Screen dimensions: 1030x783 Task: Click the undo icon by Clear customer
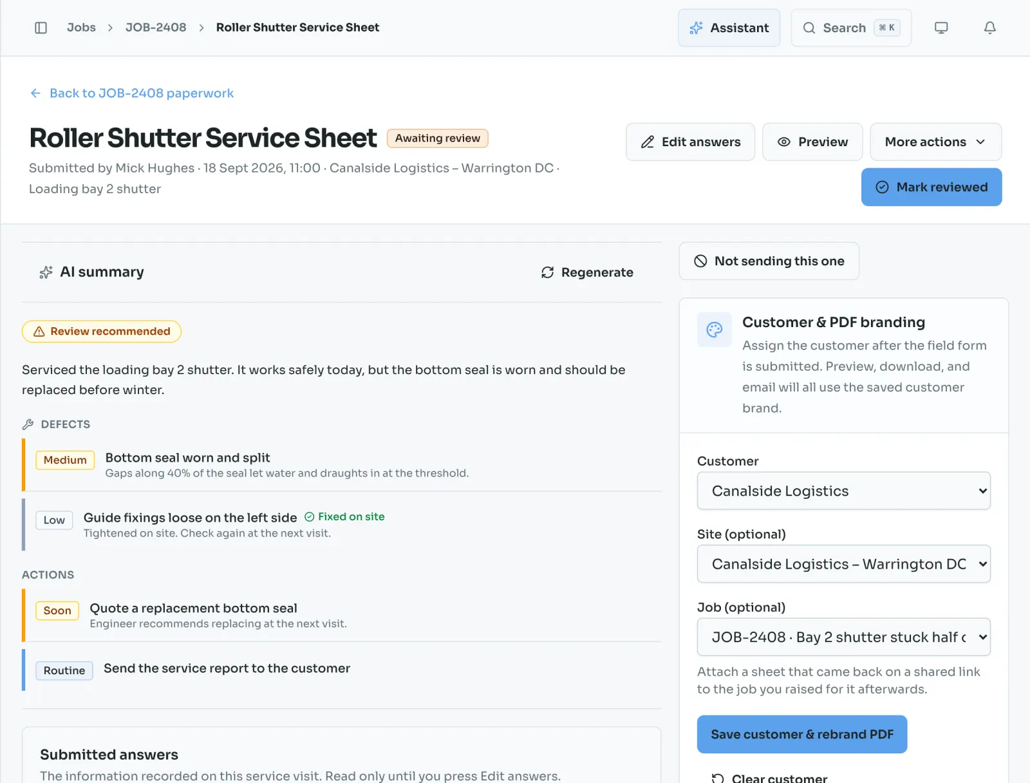pyautogui.click(x=718, y=778)
